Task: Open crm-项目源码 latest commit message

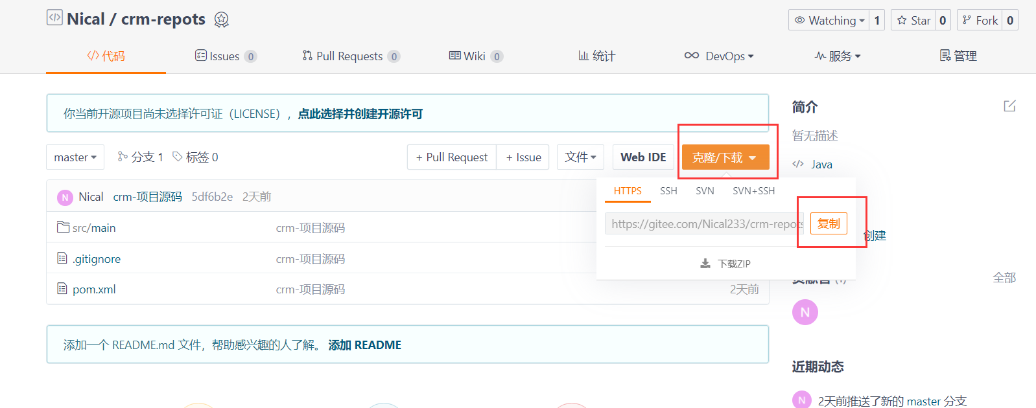Action: [148, 197]
